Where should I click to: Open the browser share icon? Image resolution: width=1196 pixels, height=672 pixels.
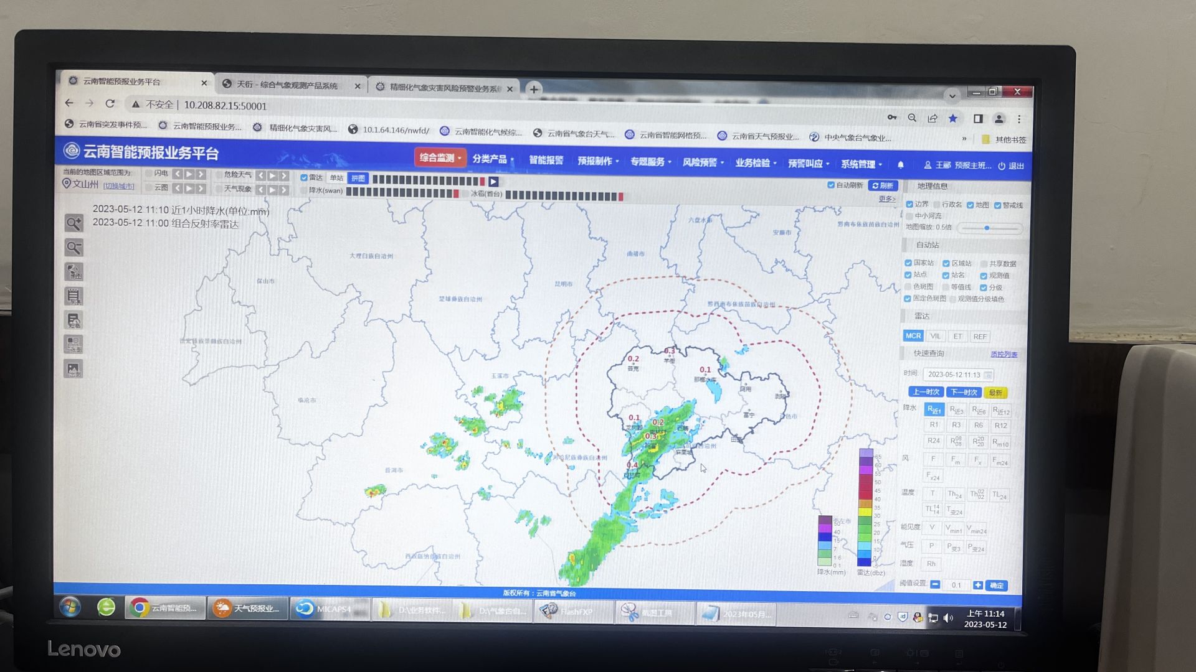click(933, 118)
